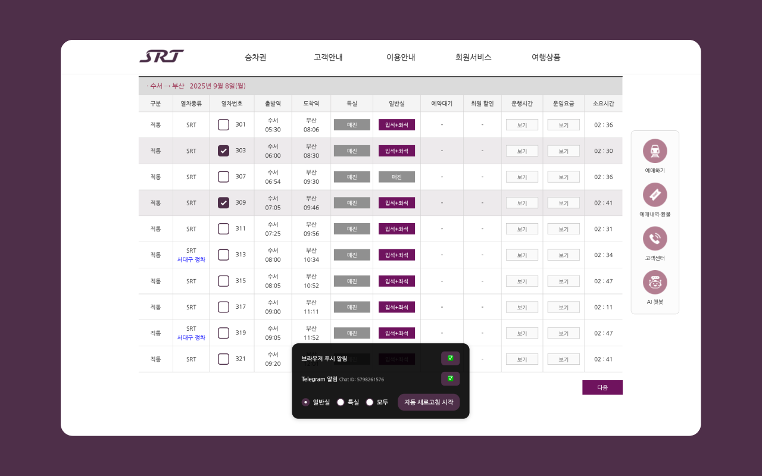Viewport: 762px width, 476px height.
Task: Click the 다음 button
Action: (x=602, y=387)
